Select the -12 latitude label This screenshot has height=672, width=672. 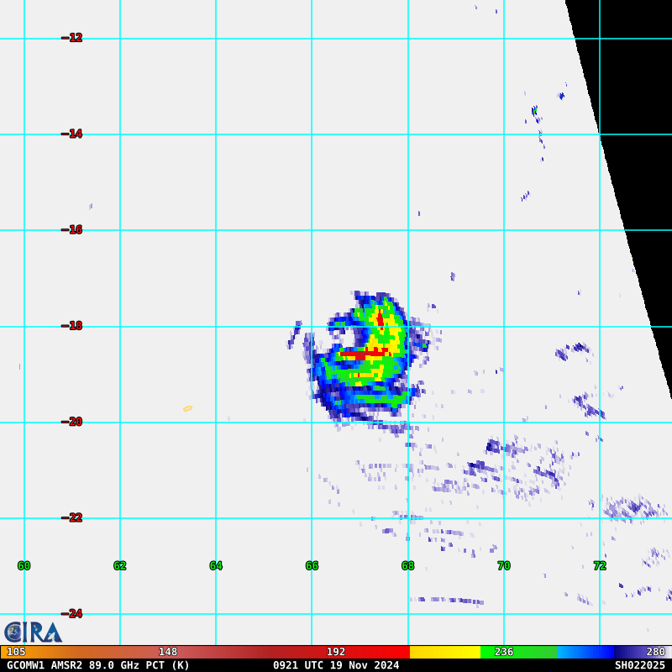click(x=72, y=38)
